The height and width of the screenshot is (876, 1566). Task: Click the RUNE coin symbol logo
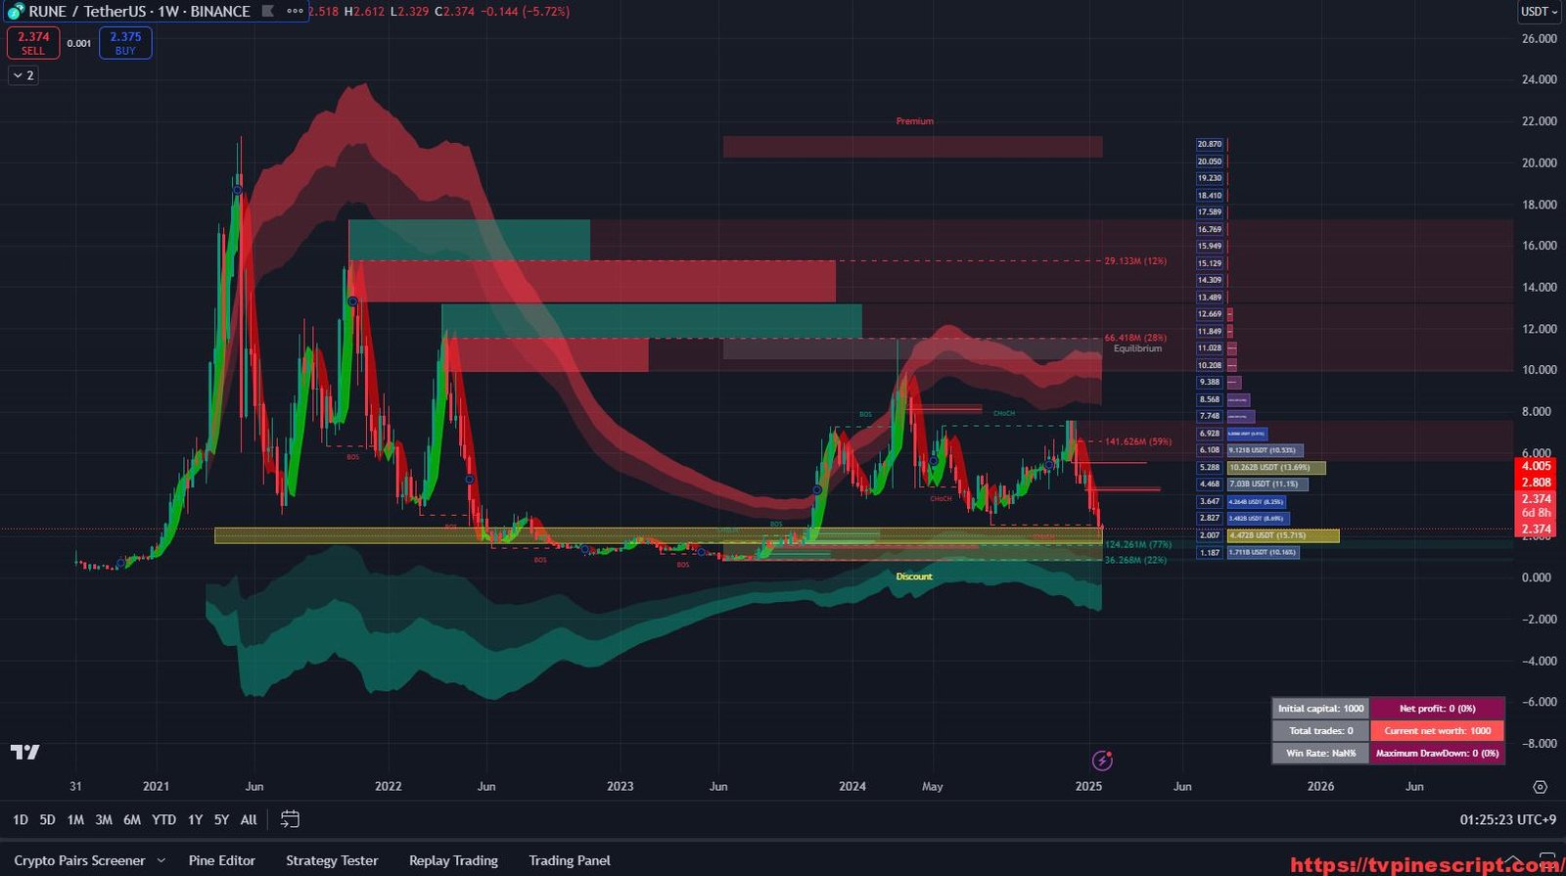pos(16,12)
